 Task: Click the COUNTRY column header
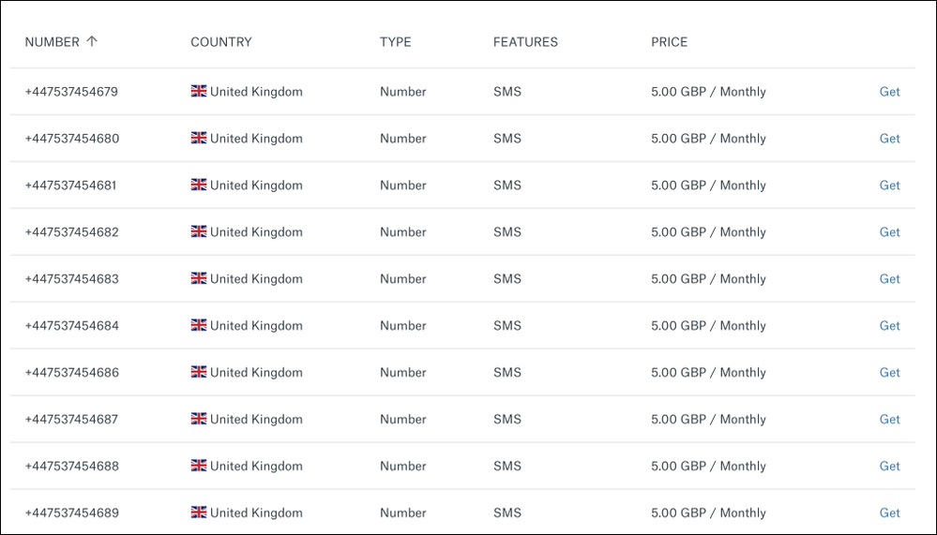pos(221,42)
